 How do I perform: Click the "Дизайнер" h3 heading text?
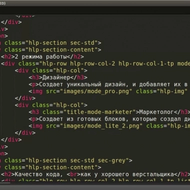click(x=56, y=77)
